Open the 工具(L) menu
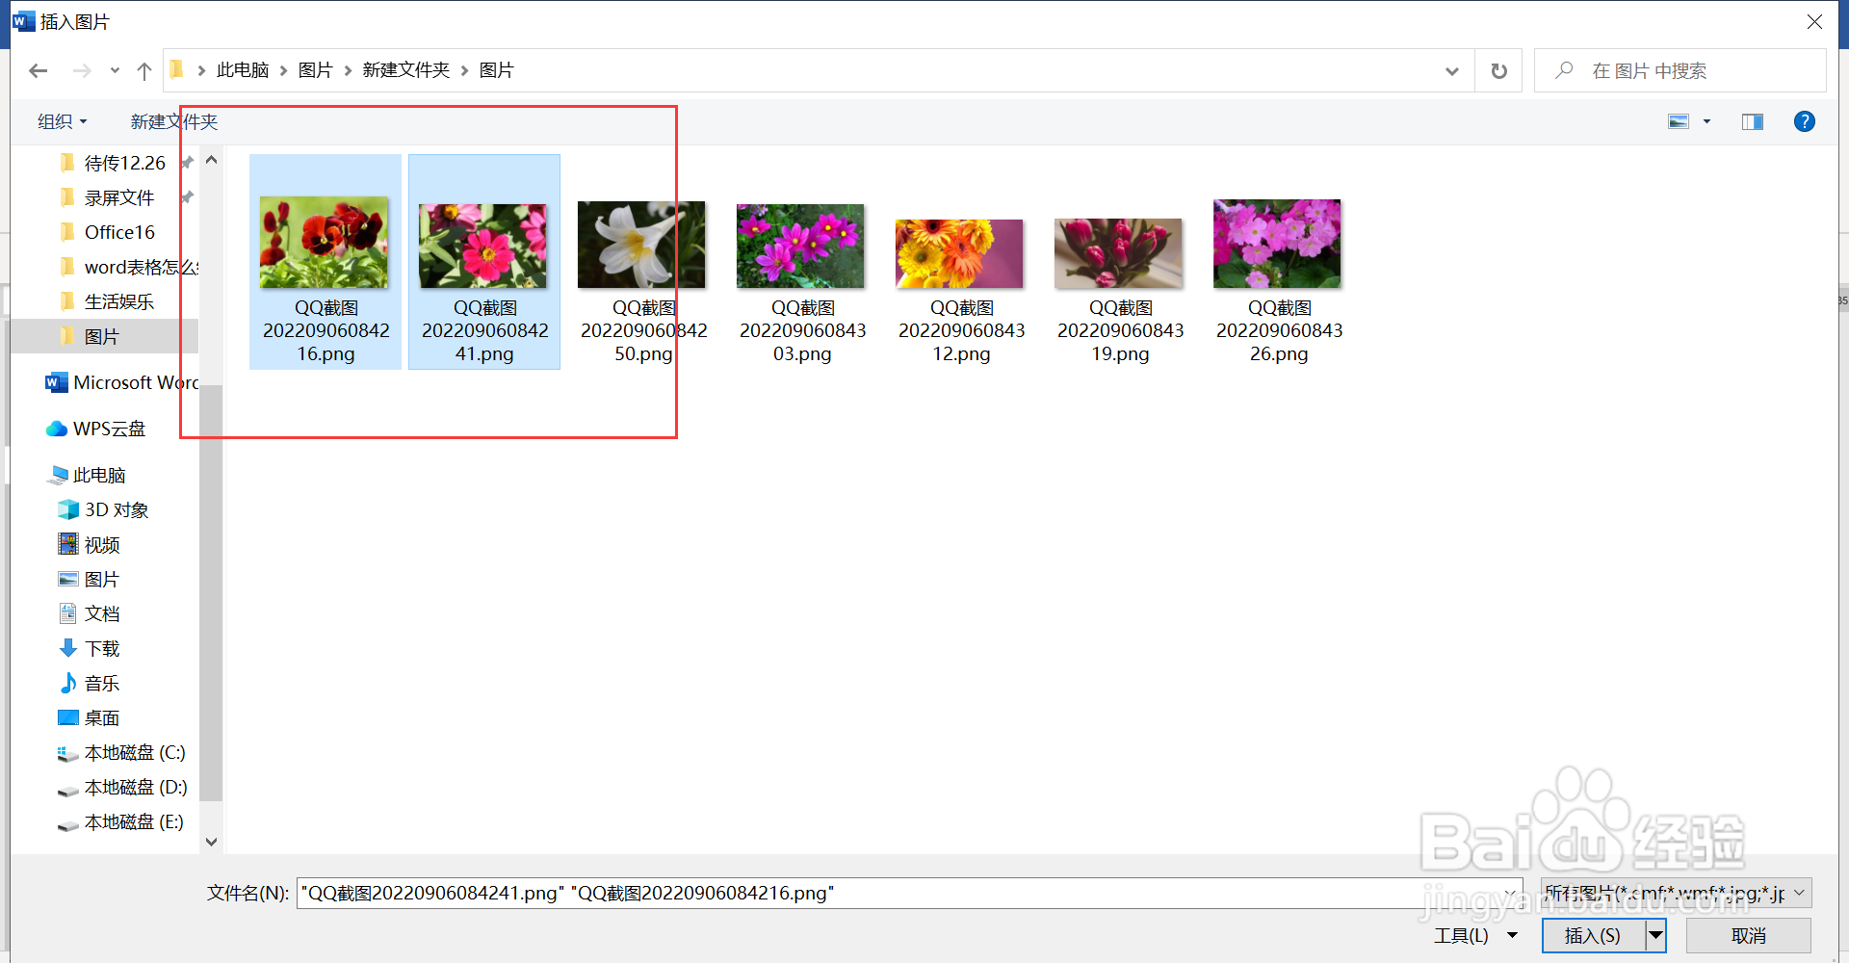This screenshot has width=1849, height=963. click(x=1475, y=935)
